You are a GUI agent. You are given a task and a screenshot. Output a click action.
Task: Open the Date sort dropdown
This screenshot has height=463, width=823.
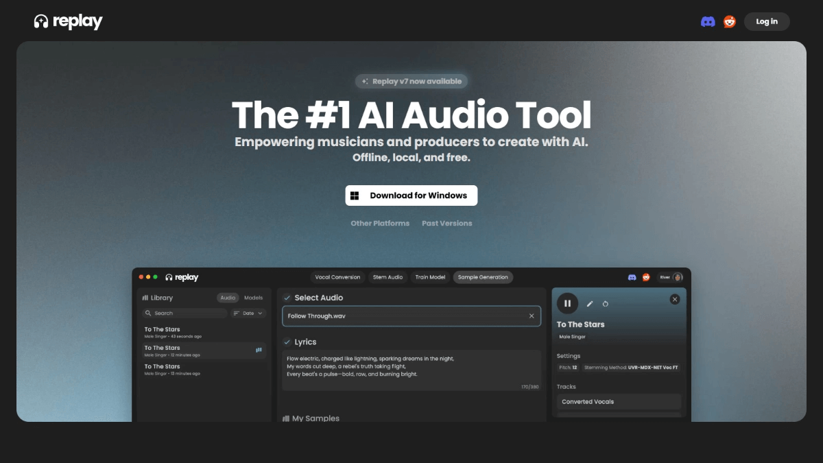coord(248,313)
